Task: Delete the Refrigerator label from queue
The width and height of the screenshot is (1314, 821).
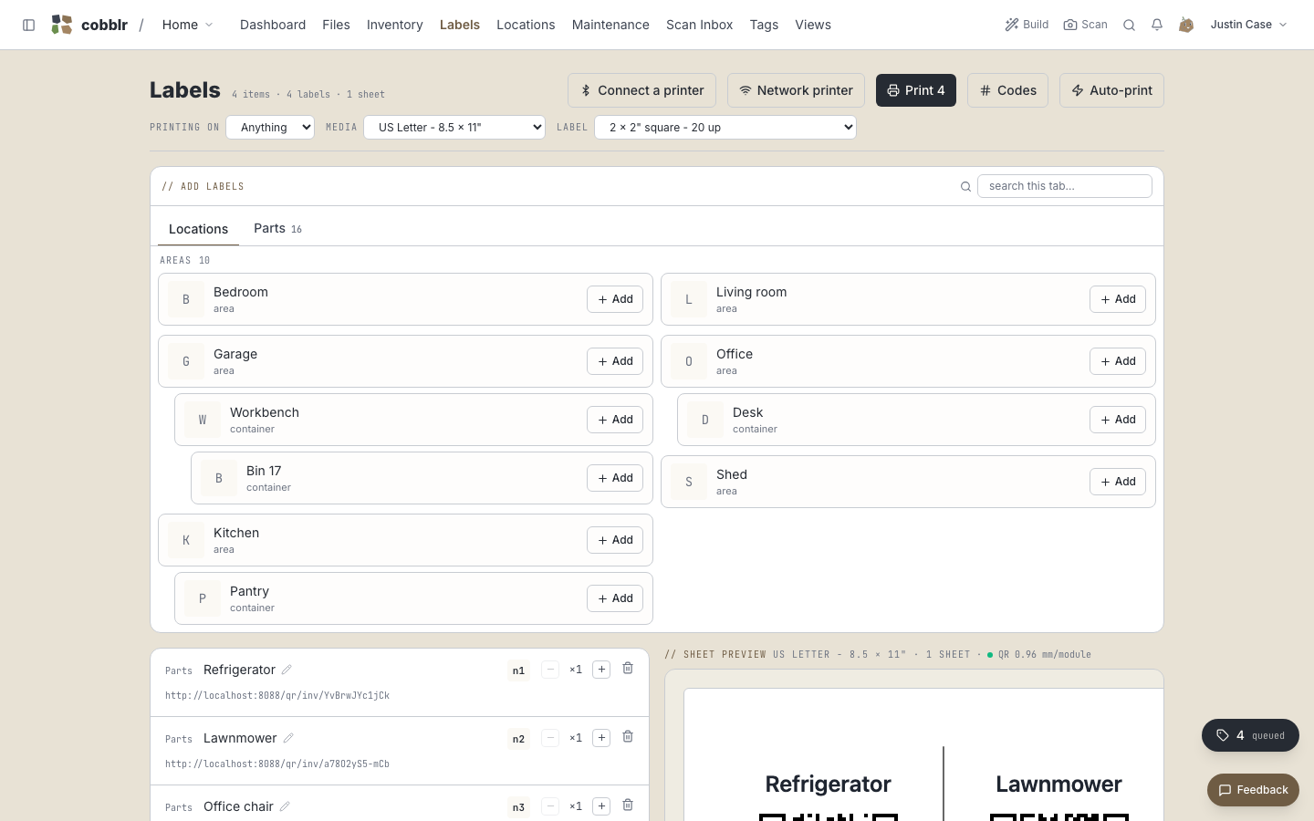Action: pos(628,669)
